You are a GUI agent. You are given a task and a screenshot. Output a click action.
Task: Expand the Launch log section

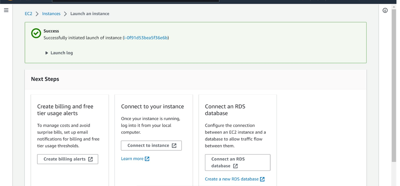59,53
